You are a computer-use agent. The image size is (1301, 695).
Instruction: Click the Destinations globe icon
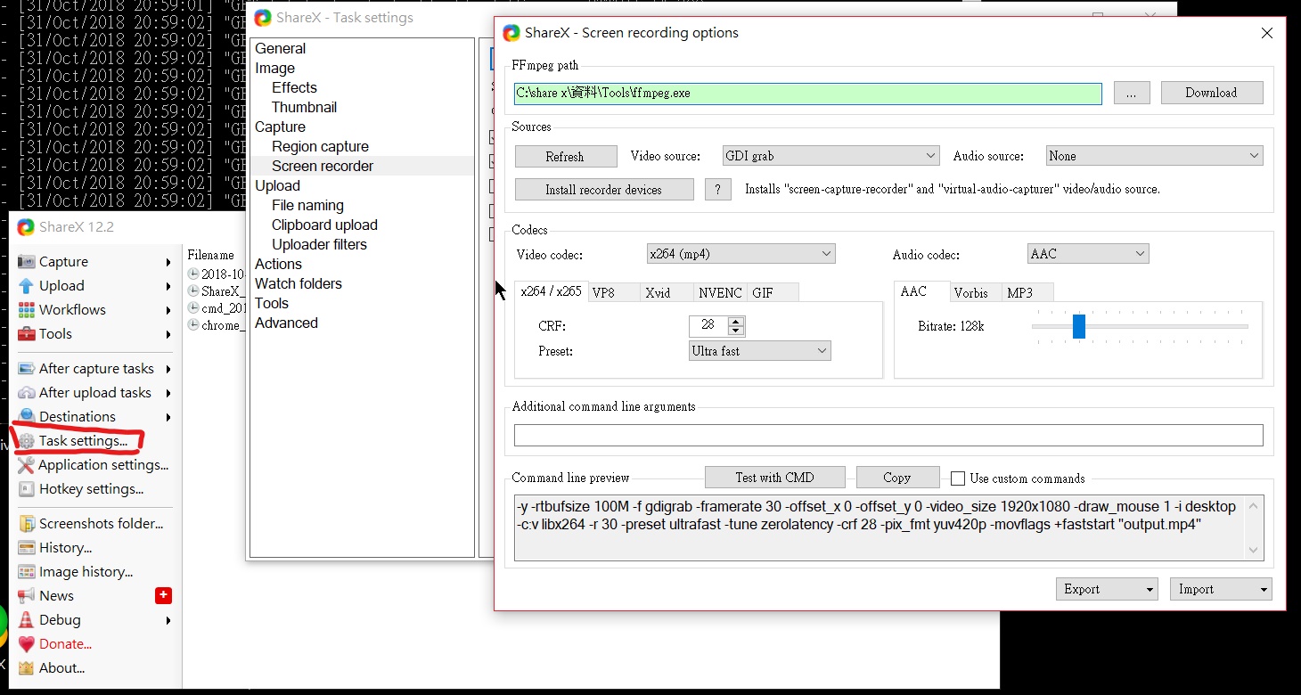(x=27, y=416)
